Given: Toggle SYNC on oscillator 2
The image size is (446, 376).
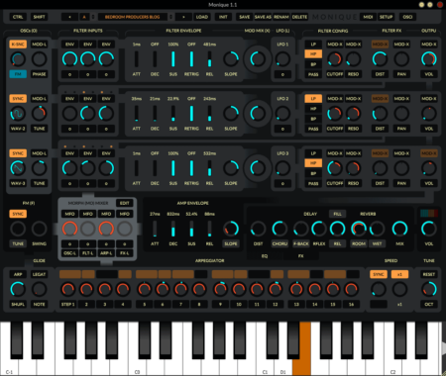Looking at the screenshot, I should [x=18, y=99].
